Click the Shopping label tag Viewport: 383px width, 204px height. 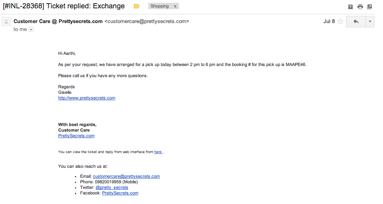pos(159,6)
